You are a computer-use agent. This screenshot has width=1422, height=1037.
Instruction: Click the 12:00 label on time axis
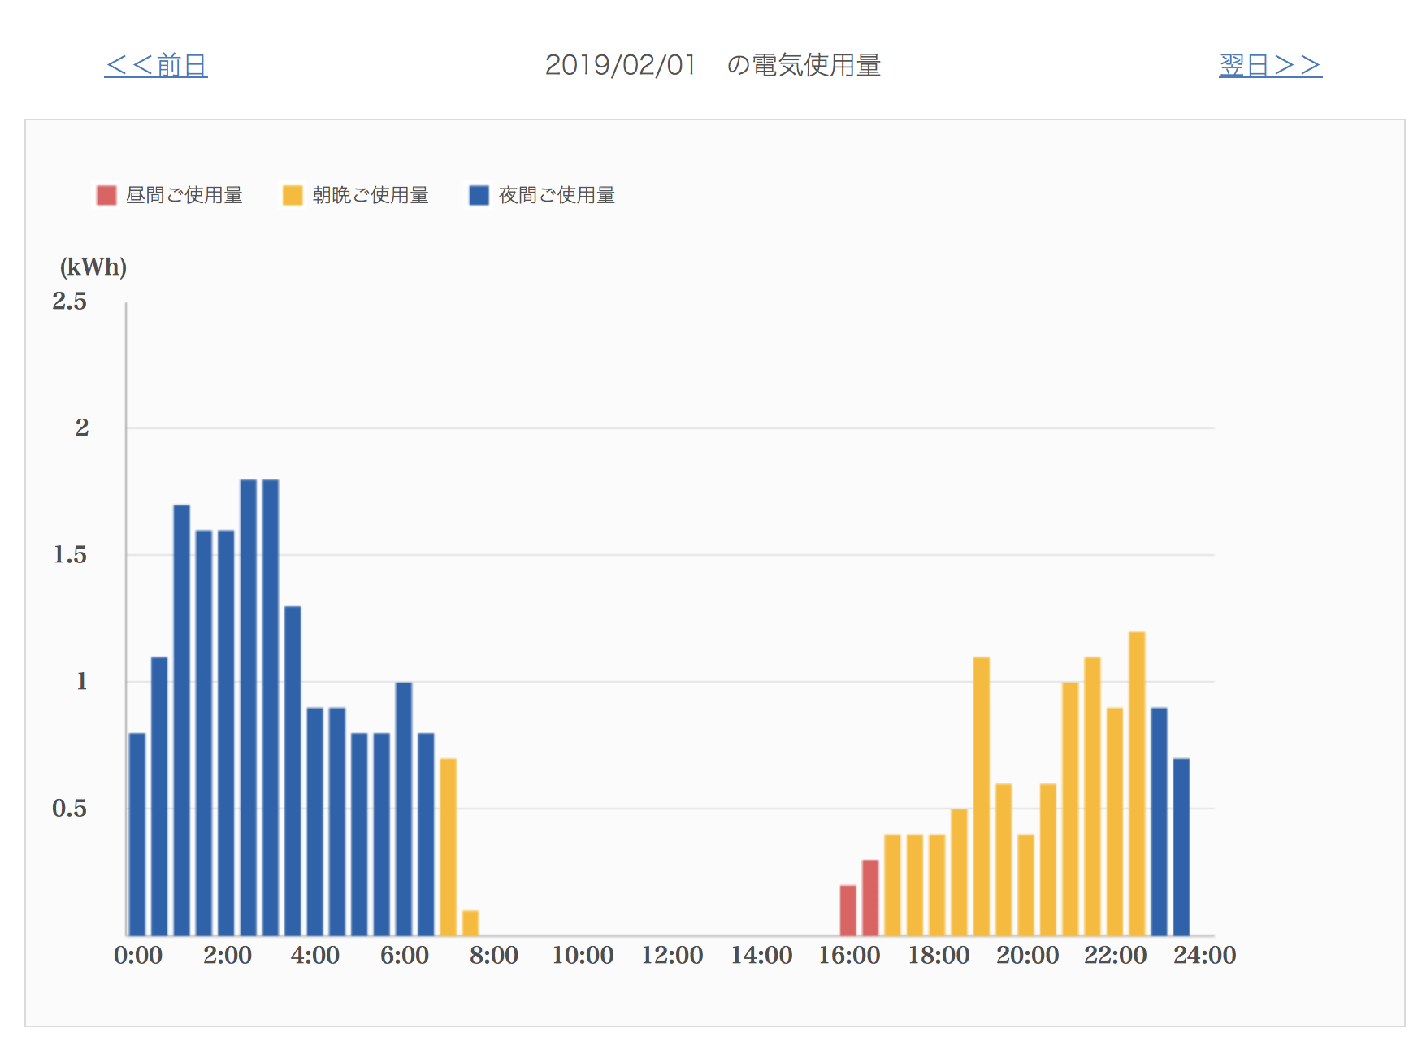click(672, 955)
